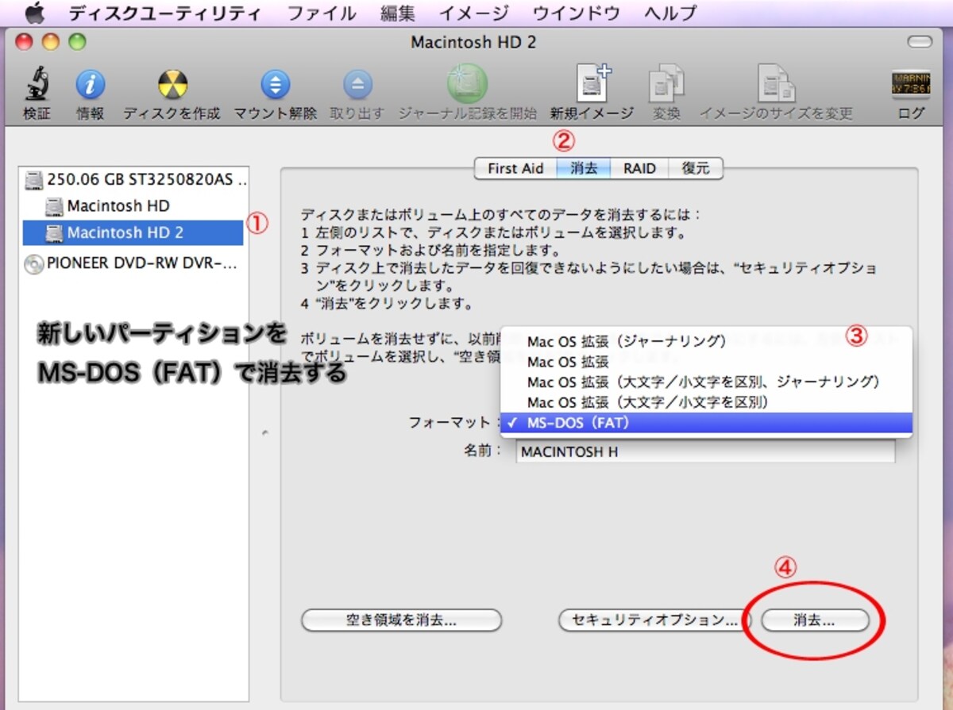
Task: Select the PIONEER DVD-RW DVR drive
Action: point(131,264)
